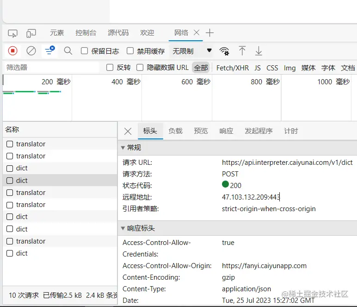Image resolution: width=357 pixels, height=307 pixels.
Task: Close the request details pane
Action: coord(128,131)
